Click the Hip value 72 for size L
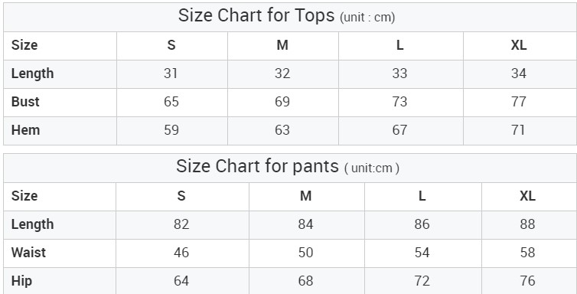The image size is (577, 294). [422, 281]
